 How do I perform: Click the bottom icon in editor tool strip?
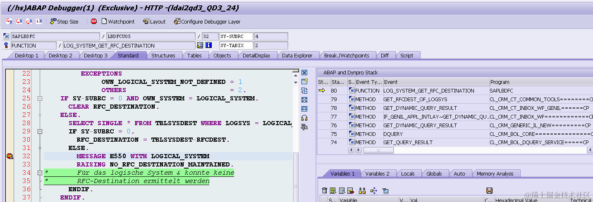tap(305, 127)
